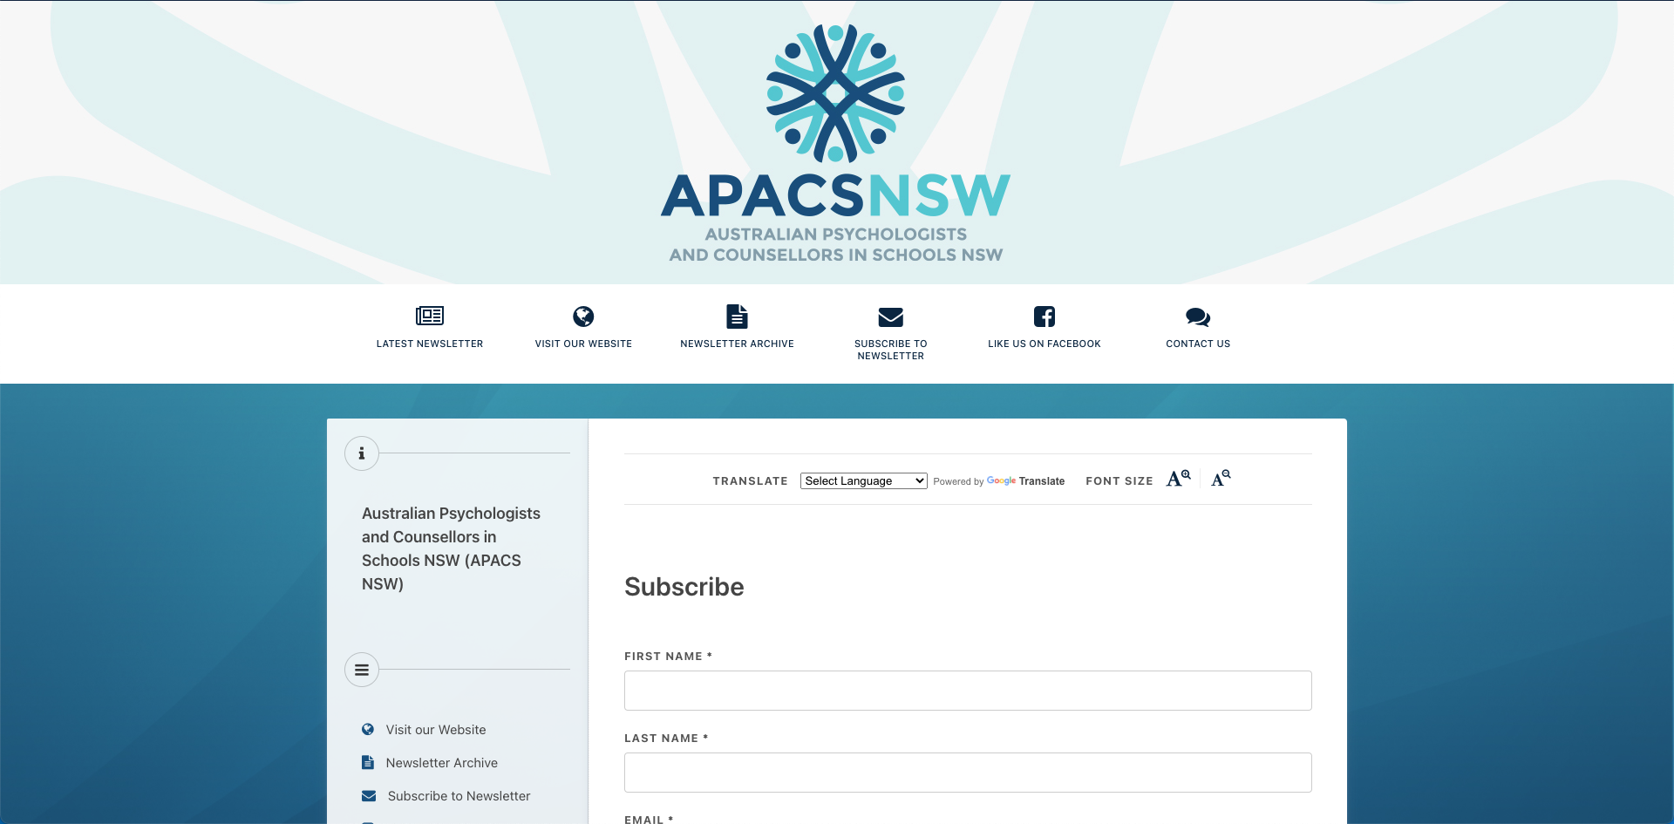Click the FIRST NAME field label
Image resolution: width=1674 pixels, height=824 pixels.
click(669, 657)
